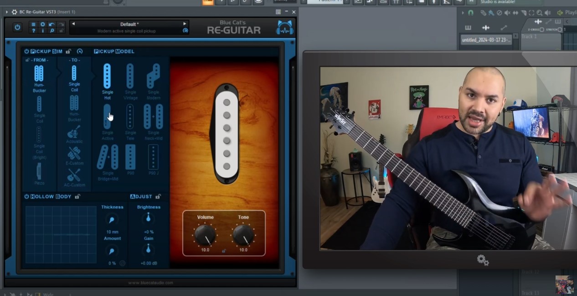Click the pickup Volume knob
This screenshot has height=296, width=577.
(205, 235)
